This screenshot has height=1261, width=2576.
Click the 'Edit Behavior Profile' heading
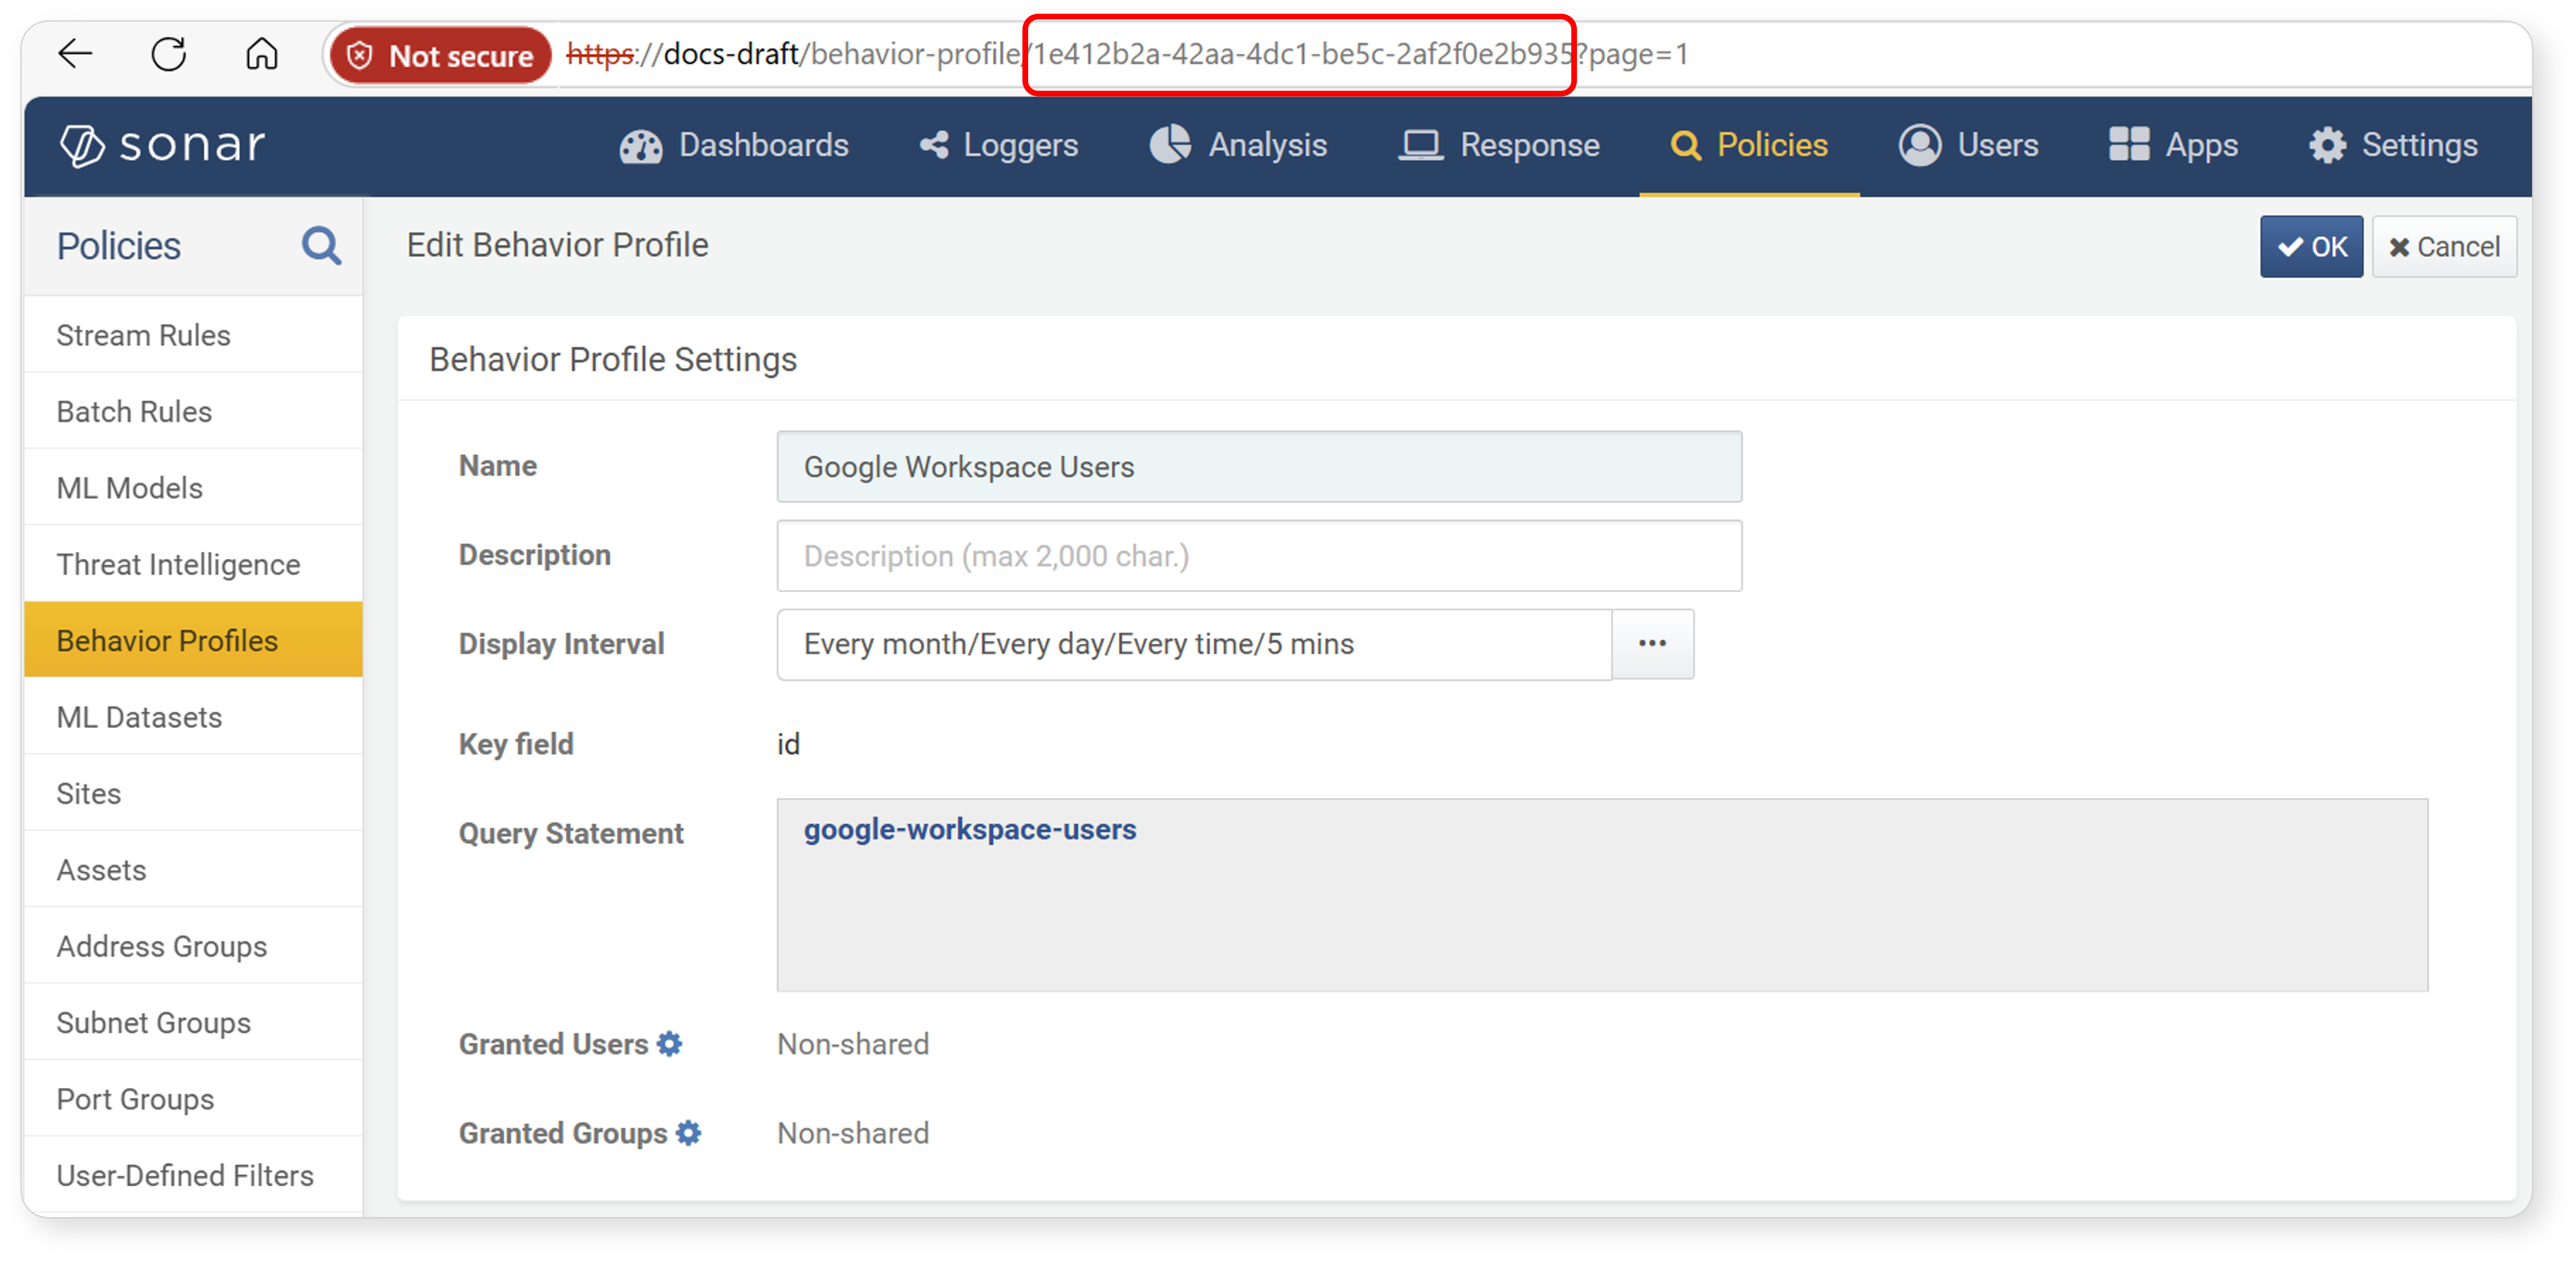pyautogui.click(x=557, y=245)
